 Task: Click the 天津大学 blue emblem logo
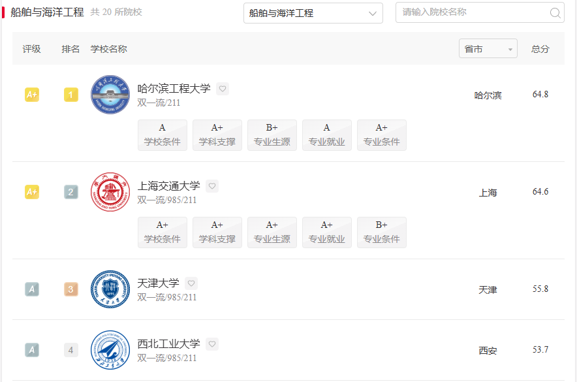coord(110,289)
